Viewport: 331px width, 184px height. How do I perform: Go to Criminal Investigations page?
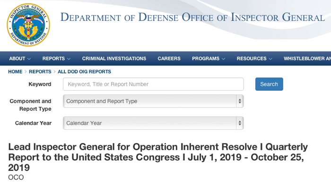pos(114,59)
